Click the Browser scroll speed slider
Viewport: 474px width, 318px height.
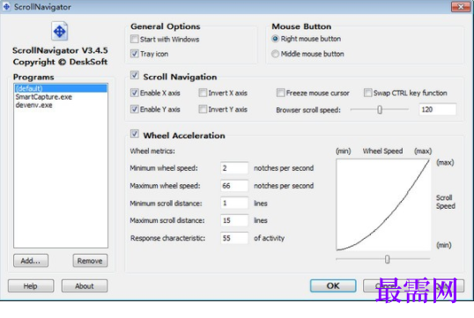(x=380, y=109)
